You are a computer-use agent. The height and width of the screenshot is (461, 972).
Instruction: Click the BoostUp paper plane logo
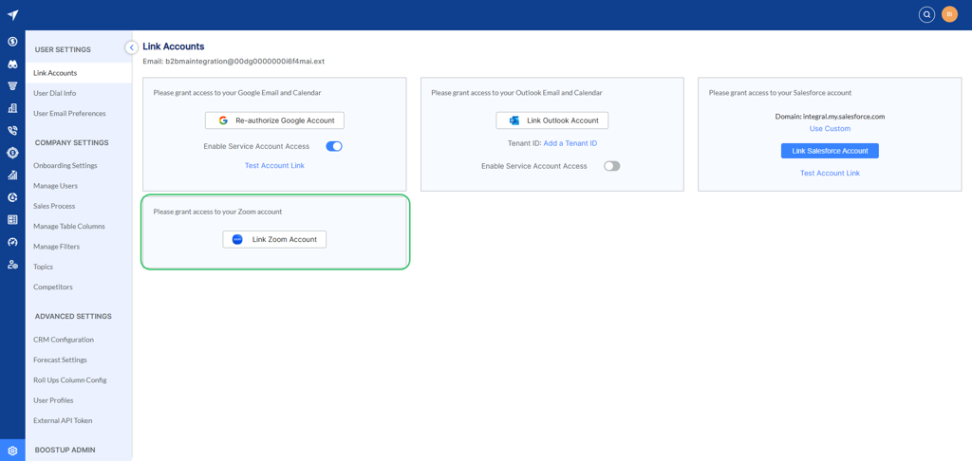click(x=12, y=15)
